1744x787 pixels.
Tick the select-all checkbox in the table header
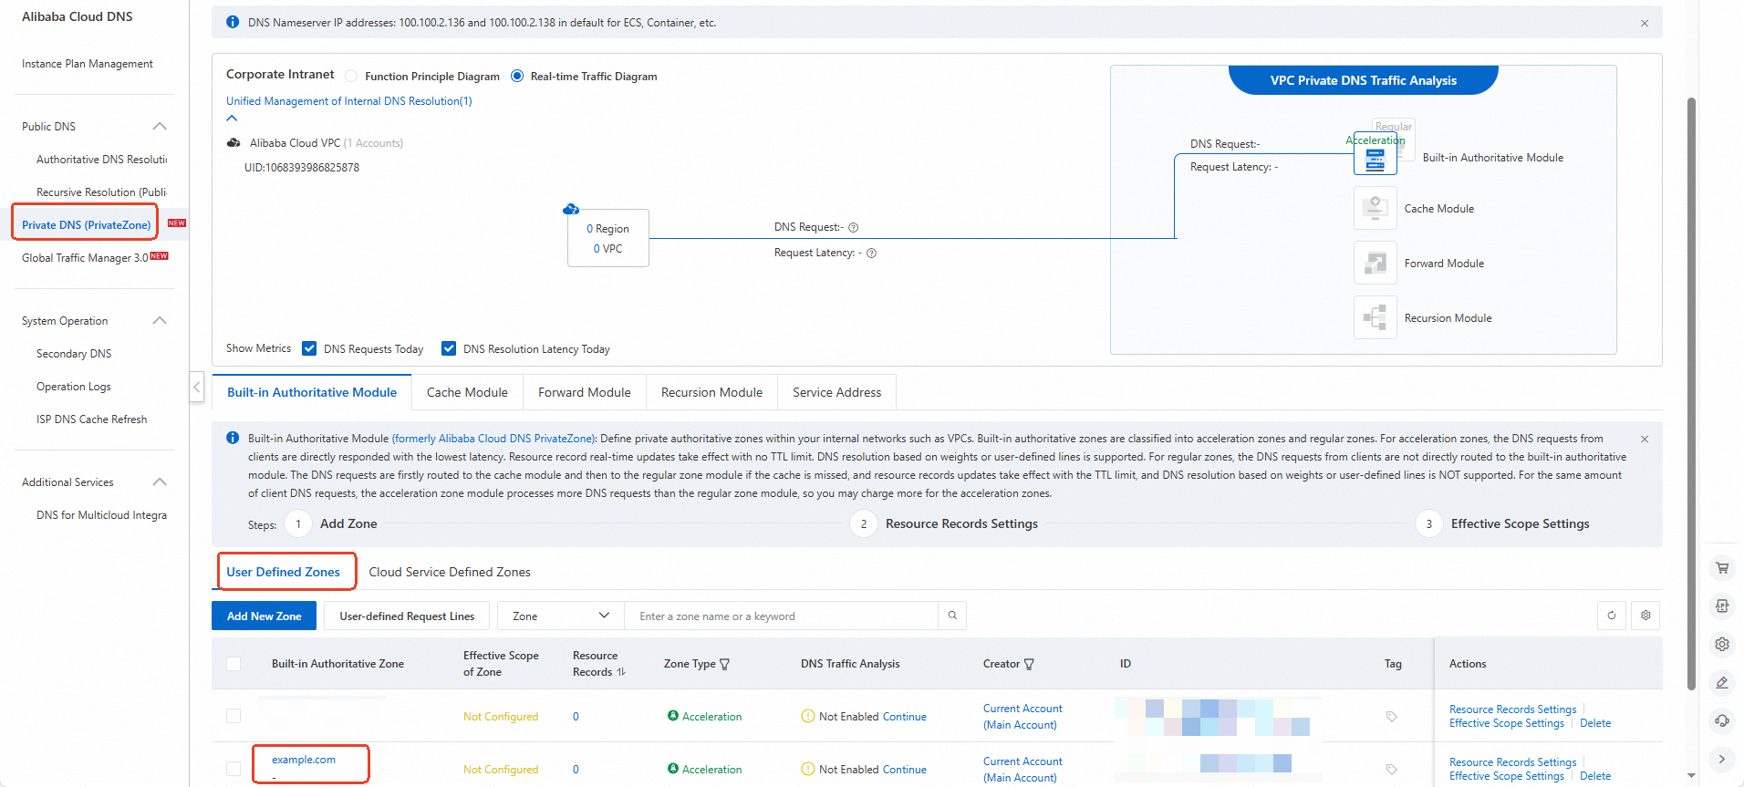[234, 664]
